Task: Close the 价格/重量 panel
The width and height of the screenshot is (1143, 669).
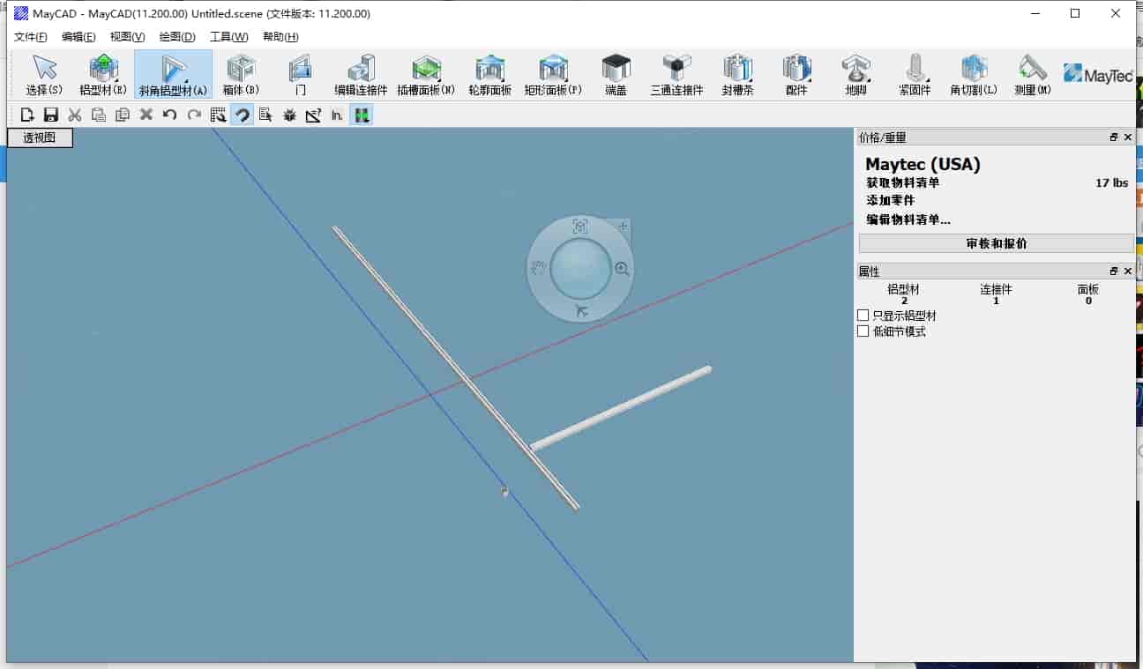Action: 1128,138
